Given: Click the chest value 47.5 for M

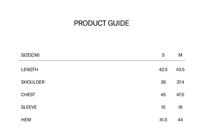Looking at the screenshot, I should click(x=180, y=95).
